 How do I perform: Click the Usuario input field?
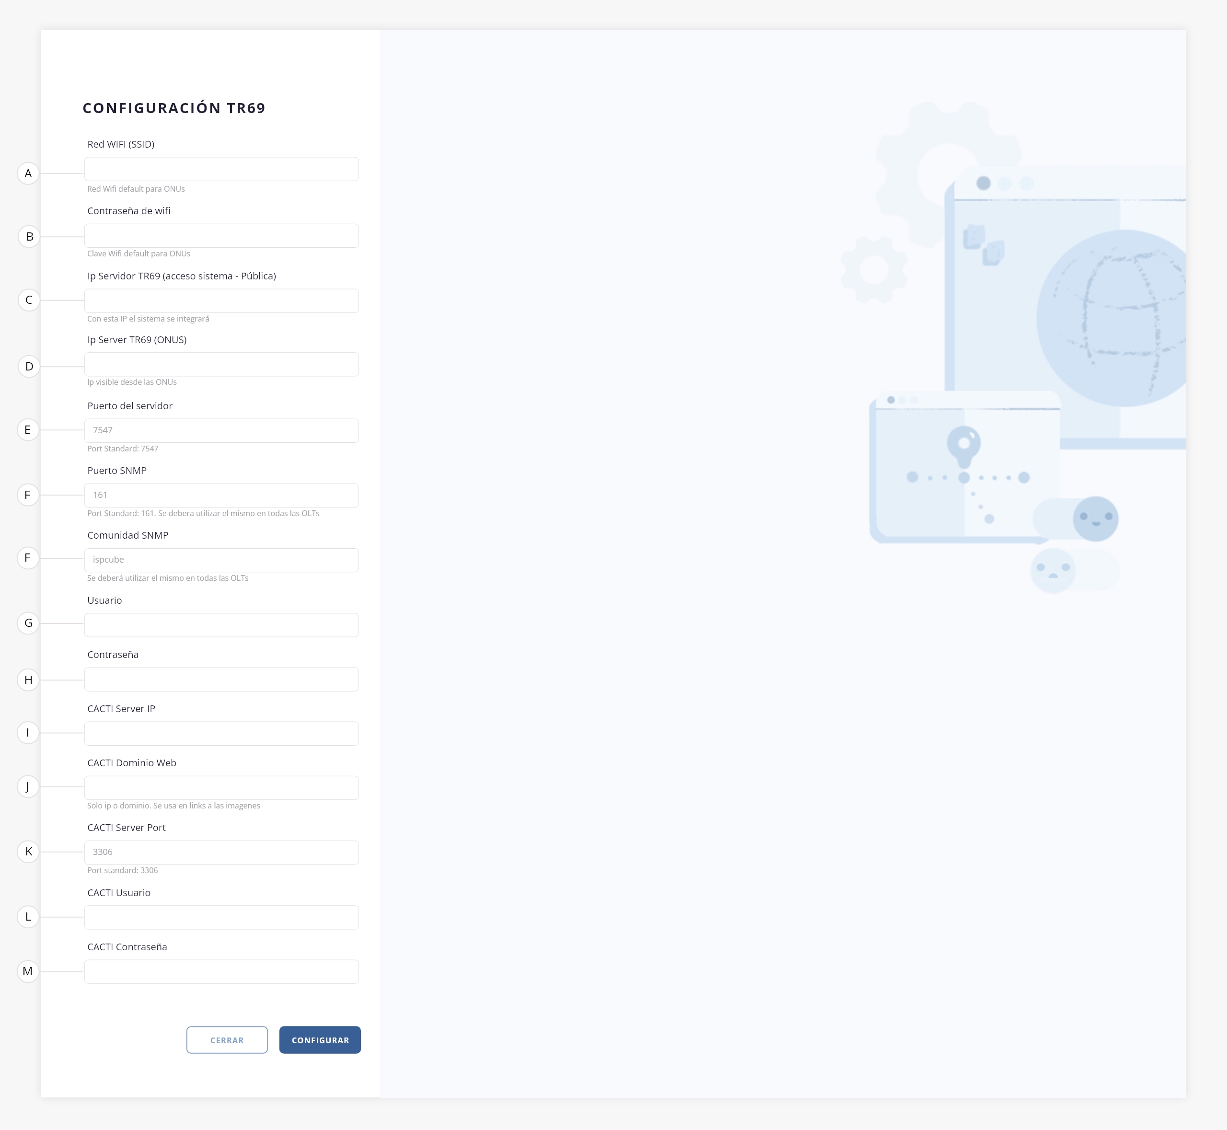pos(221,625)
